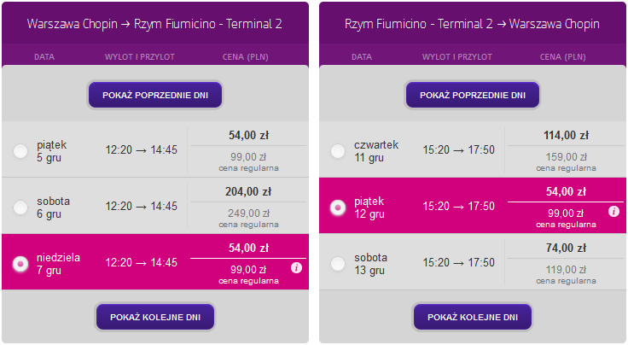Screen dimensions: 628x345
Task: Click Warszawa Chopin → Rzym Fiumicino route header
Action: [x=154, y=24]
